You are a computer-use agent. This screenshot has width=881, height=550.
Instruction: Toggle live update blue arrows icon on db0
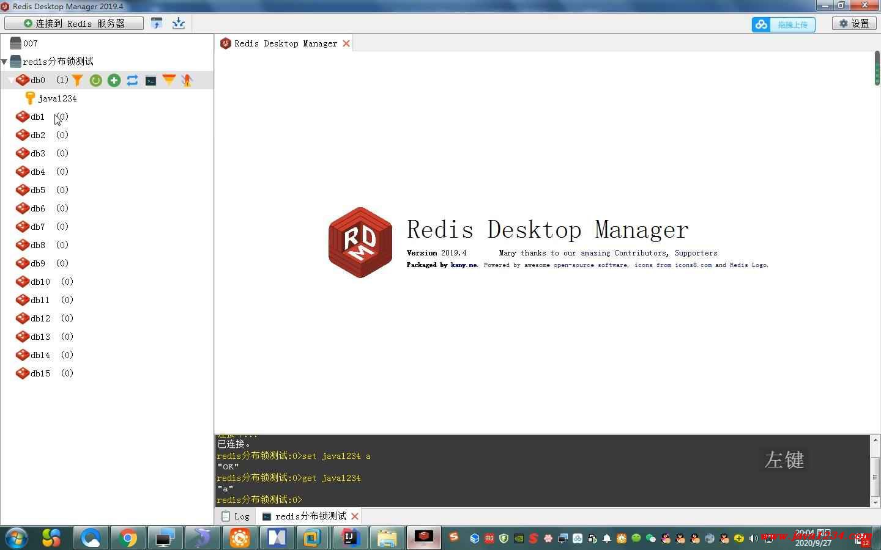click(132, 80)
